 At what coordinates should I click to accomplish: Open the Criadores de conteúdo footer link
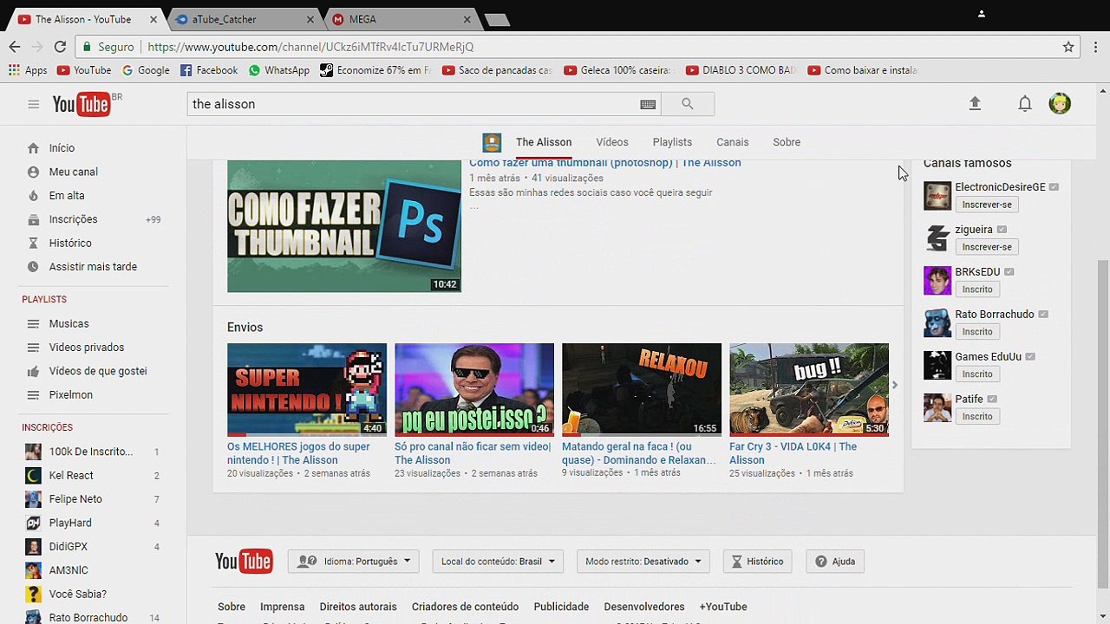pos(465,607)
